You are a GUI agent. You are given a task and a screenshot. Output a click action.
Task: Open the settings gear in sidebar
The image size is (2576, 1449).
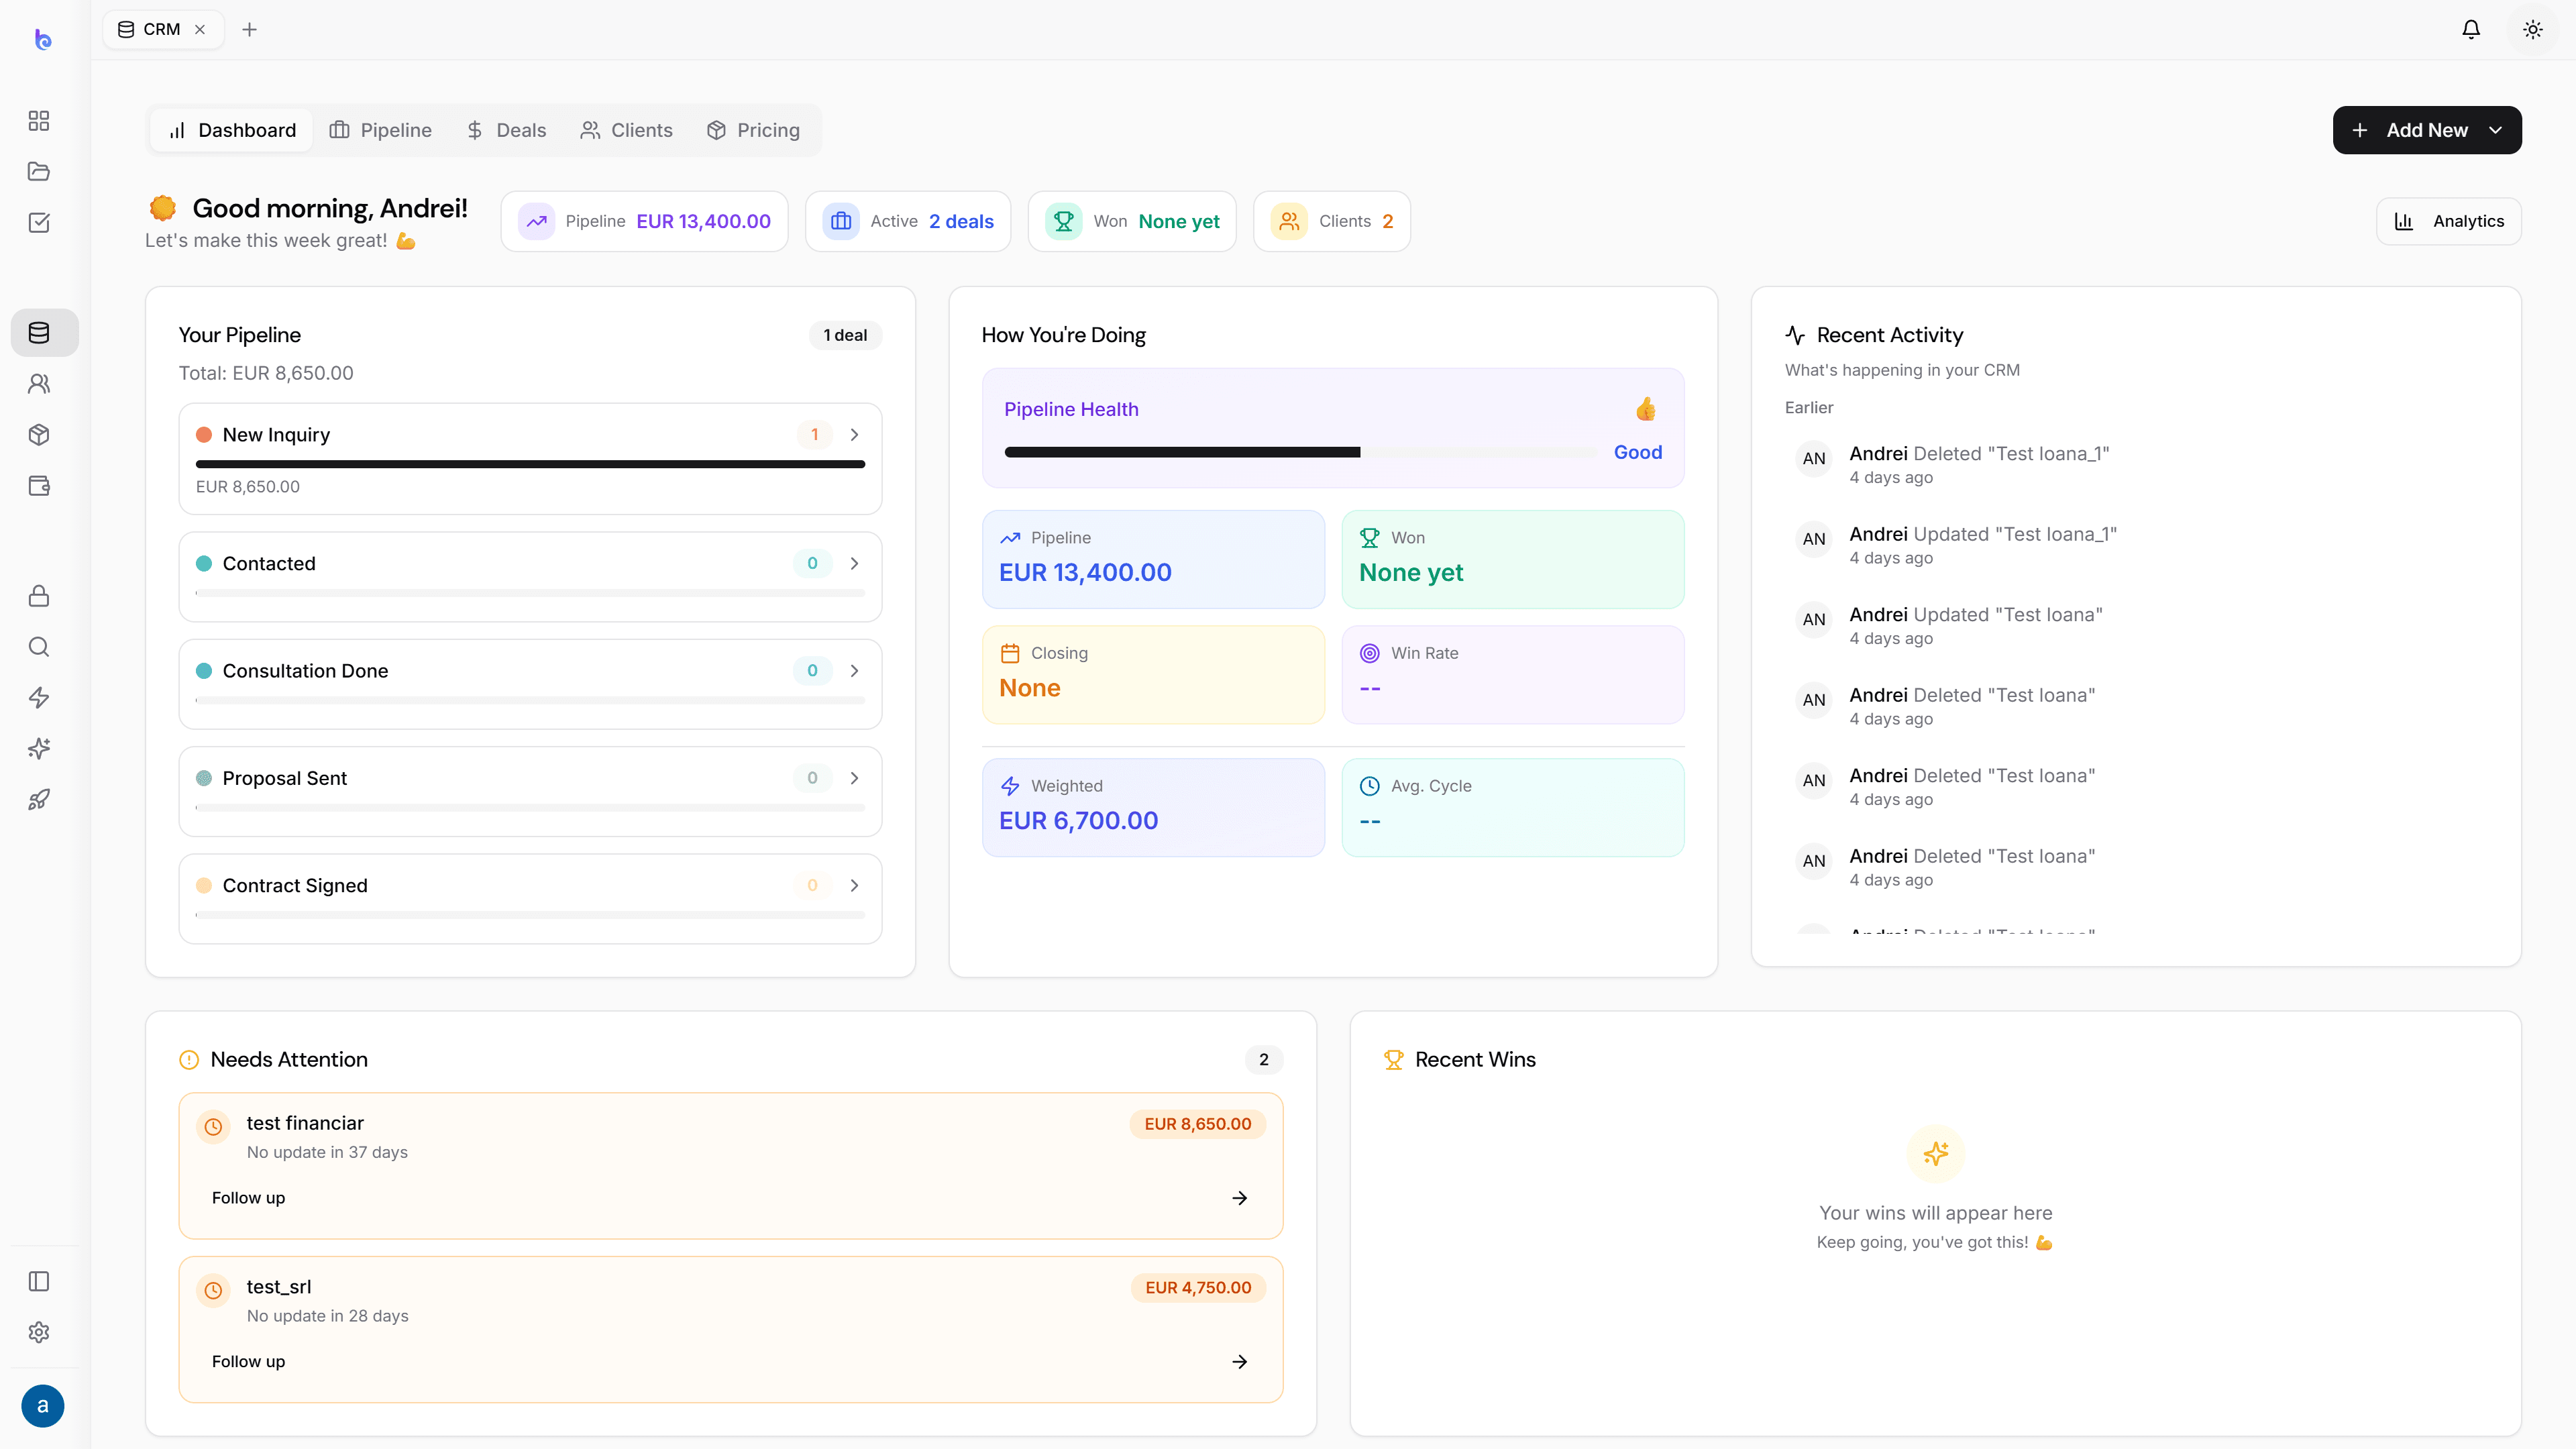(39, 1332)
